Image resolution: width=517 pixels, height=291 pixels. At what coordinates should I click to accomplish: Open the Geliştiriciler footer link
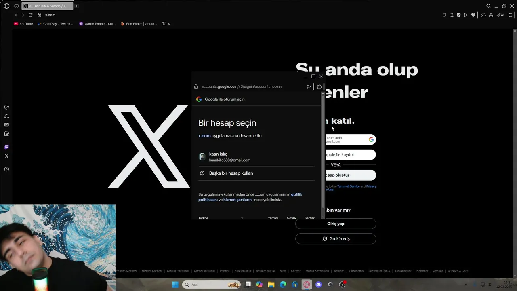click(403, 271)
